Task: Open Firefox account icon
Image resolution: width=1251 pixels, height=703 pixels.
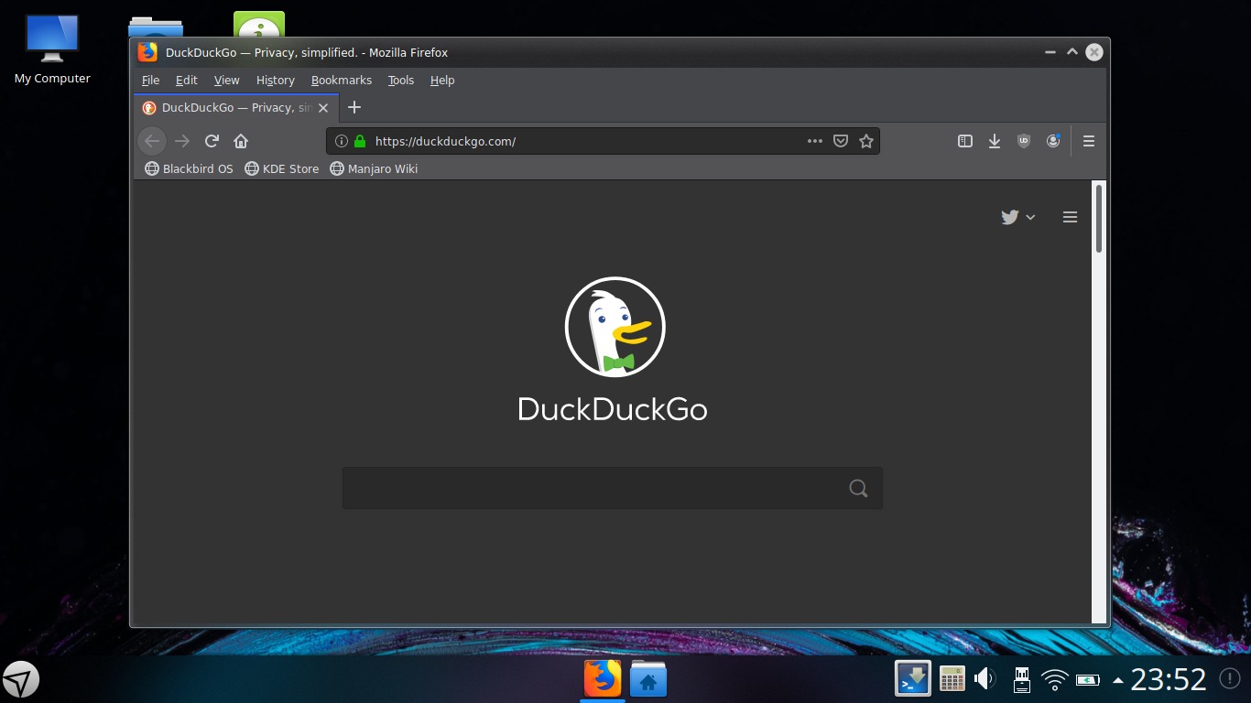Action: (1053, 141)
